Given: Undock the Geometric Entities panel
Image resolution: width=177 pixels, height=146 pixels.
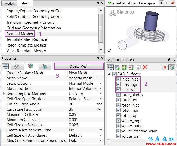Looking at the screenshot, I should coord(169,59).
